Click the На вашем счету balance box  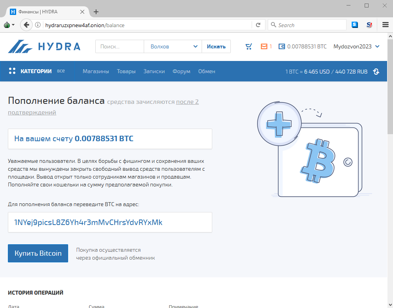[x=110, y=139]
